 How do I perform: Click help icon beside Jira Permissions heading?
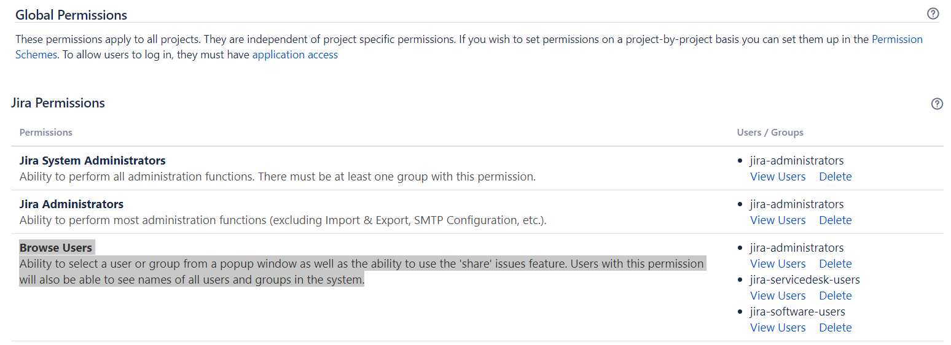(x=937, y=104)
